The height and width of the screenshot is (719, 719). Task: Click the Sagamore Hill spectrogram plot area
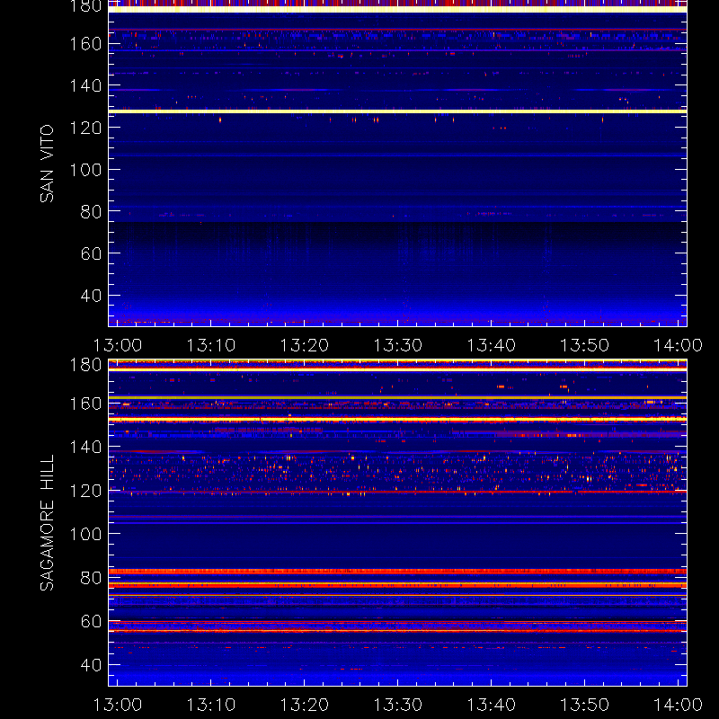[397, 523]
